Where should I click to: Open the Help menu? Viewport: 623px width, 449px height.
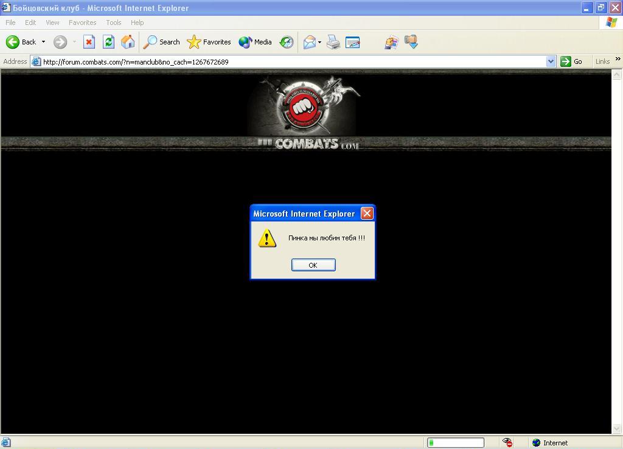pos(137,23)
